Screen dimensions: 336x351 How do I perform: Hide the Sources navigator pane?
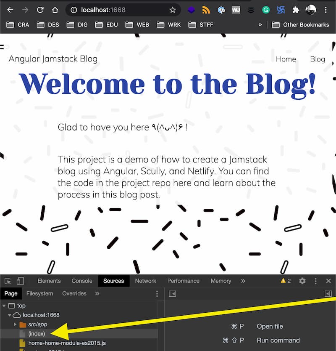(x=172, y=294)
